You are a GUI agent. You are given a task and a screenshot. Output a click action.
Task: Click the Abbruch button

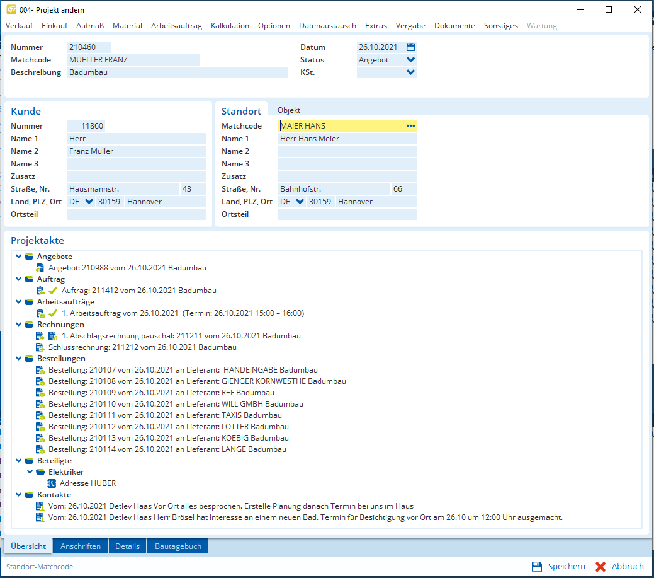coord(620,567)
